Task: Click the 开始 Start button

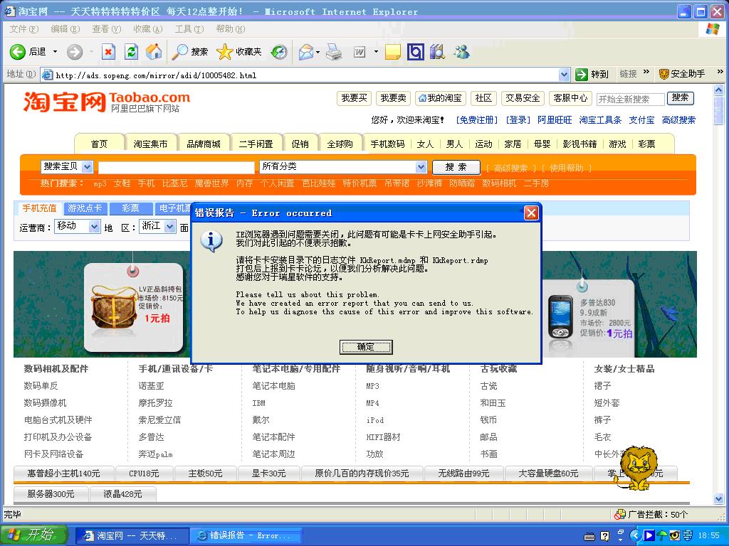Action: pyautogui.click(x=34, y=535)
